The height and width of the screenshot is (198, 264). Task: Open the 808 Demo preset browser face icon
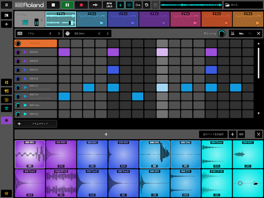pos(68,34)
